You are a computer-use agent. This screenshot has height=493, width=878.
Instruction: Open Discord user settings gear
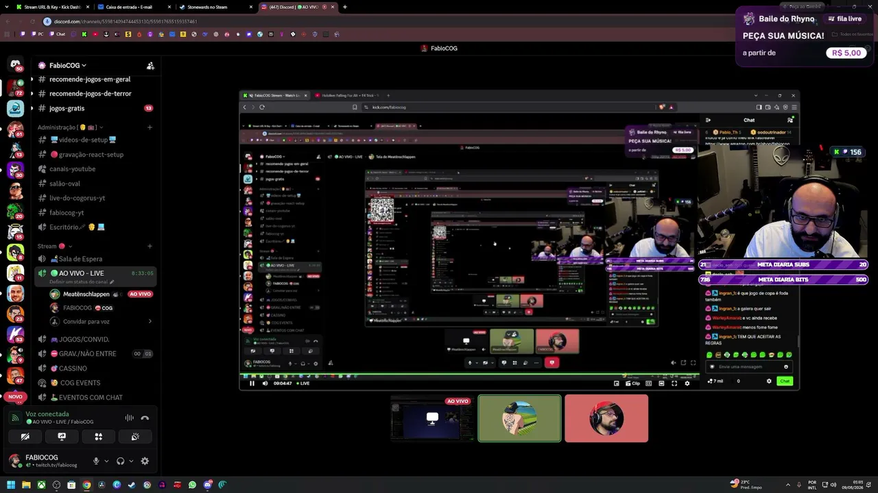[x=145, y=461]
